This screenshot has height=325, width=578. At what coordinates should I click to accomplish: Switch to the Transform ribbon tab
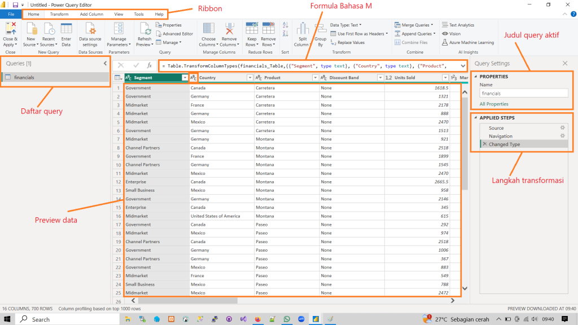59,14
